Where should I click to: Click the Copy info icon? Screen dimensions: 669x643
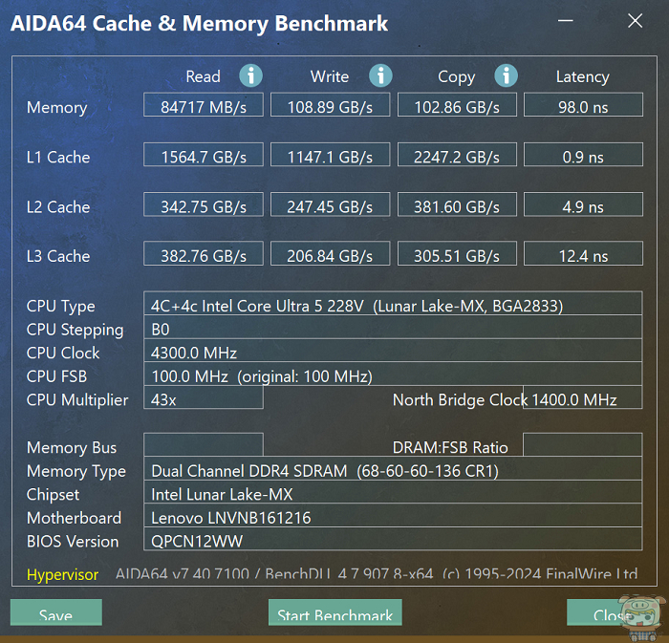coord(506,75)
